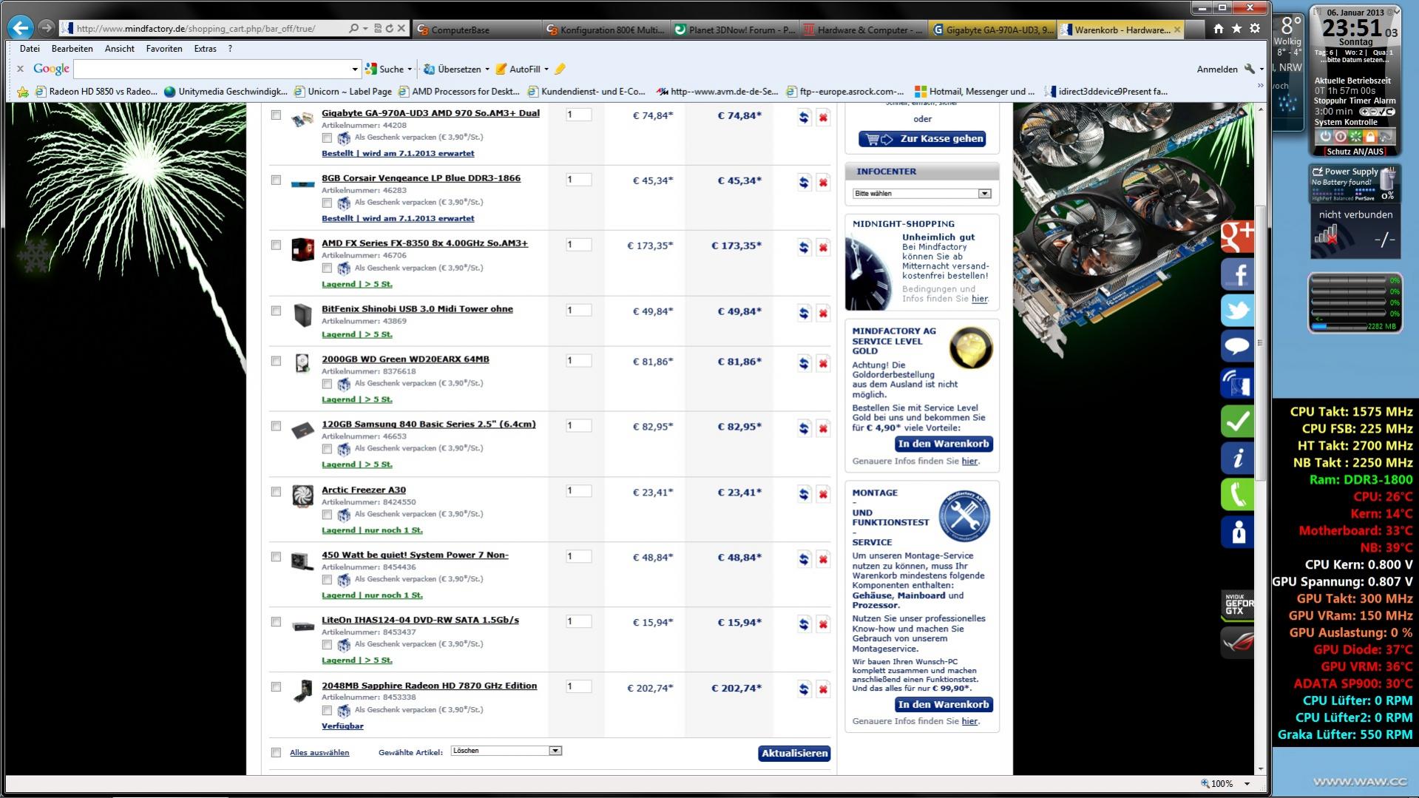Remove the Gigabyte GA-970A-UD3 item with red X
Image resolution: width=1419 pixels, height=798 pixels.
point(823,117)
